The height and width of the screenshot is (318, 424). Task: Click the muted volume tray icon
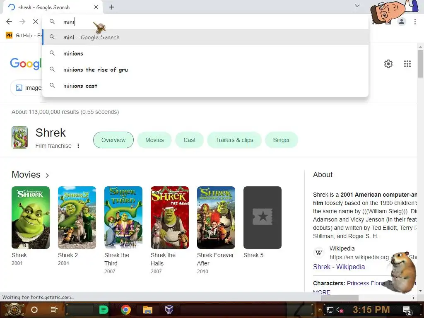click(340, 310)
